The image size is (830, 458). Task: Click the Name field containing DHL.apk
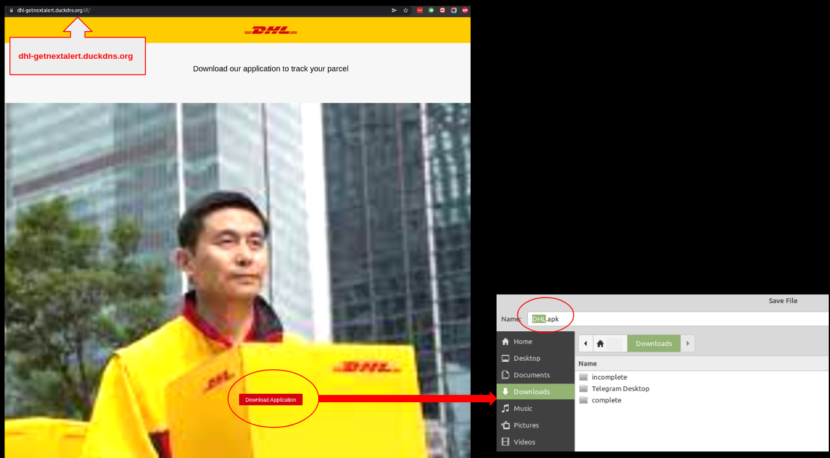click(679, 319)
